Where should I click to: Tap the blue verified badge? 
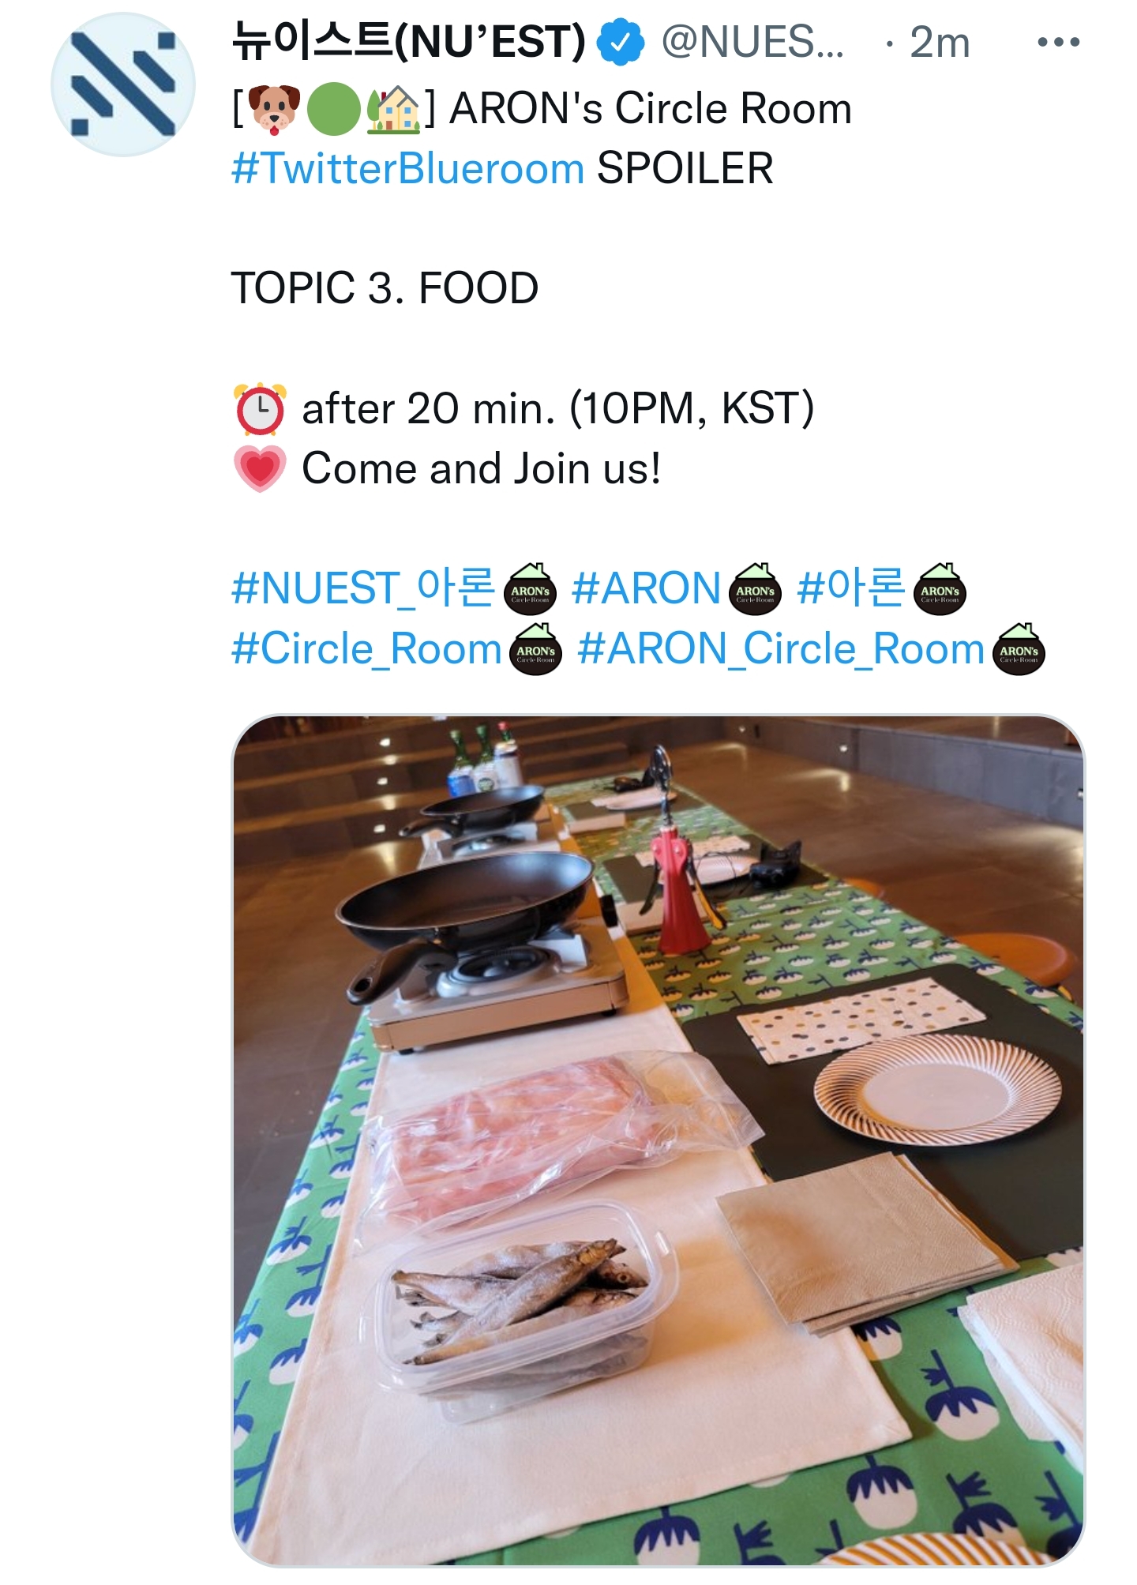tap(621, 42)
